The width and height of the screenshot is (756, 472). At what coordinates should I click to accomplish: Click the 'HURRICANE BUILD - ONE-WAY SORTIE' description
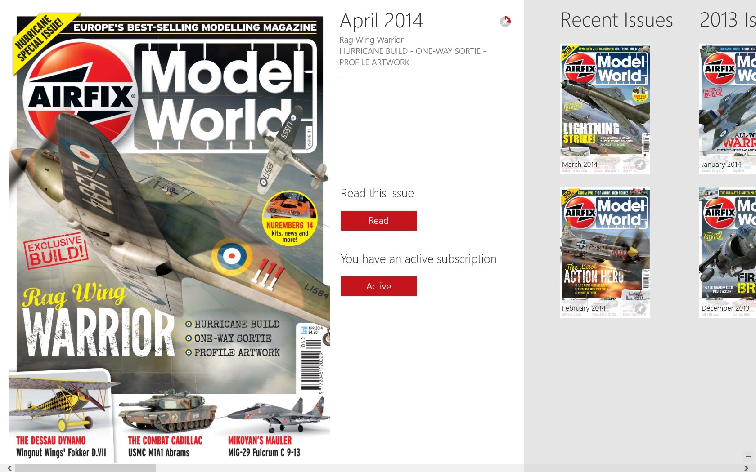point(413,57)
